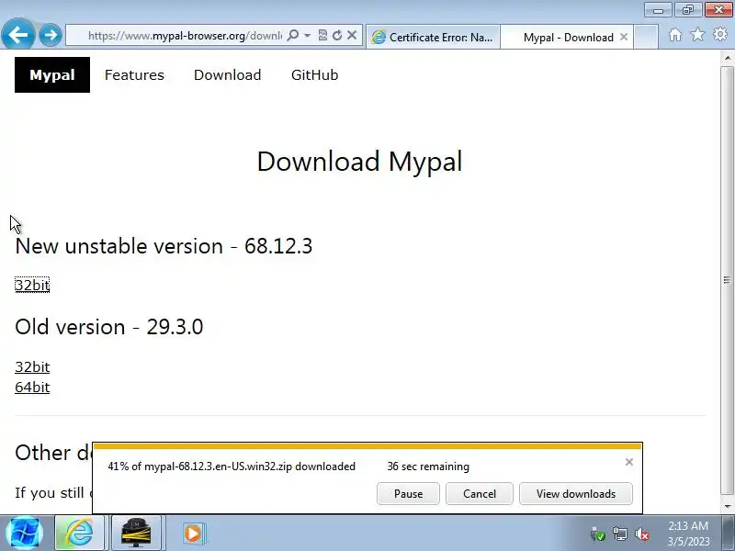Open the GitHub link in site navigation
Screen dimensions: 735x551
click(x=314, y=75)
